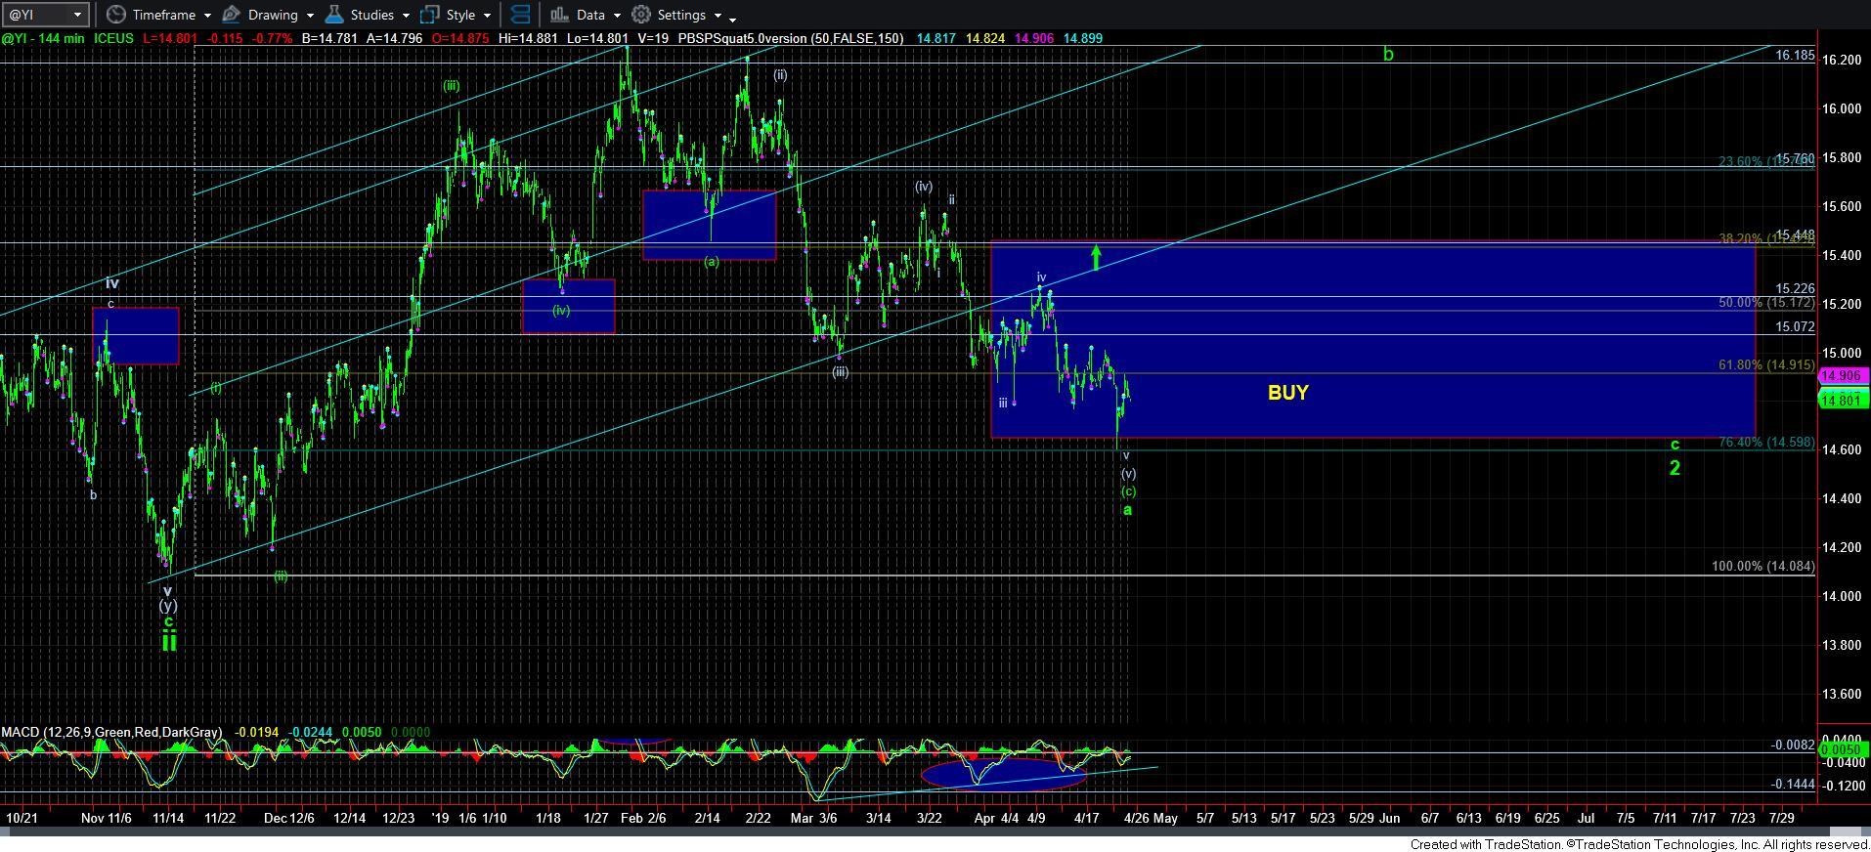Click the stacked bars icon beside Style
Viewport: 1871px width, 852px height.
point(521,15)
